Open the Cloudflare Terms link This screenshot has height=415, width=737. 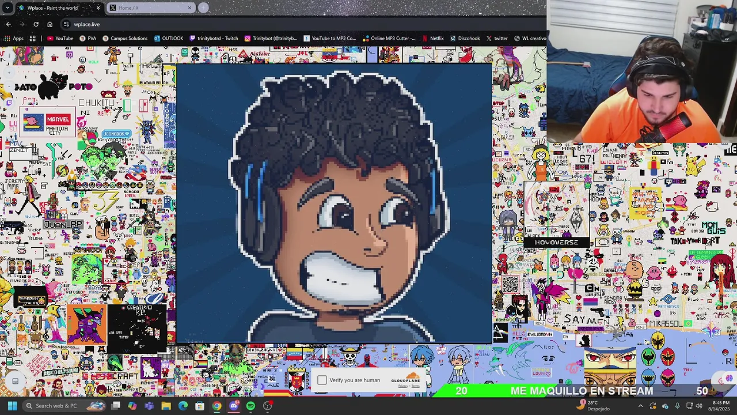click(416, 386)
